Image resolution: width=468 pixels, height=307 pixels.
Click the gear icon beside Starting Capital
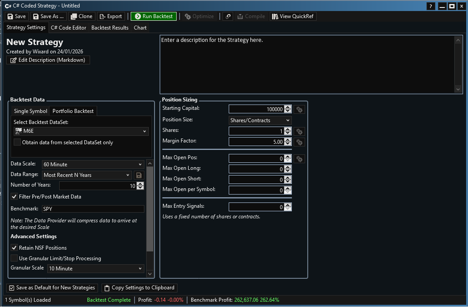pyautogui.click(x=300, y=109)
